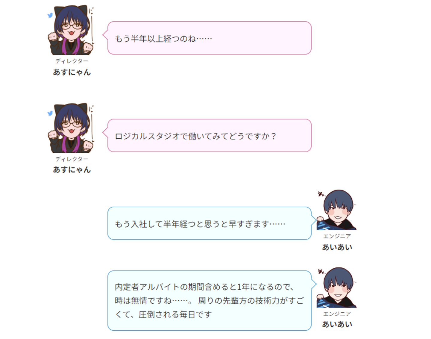Click the エンジニア label by '内定者アルバイト' message
The image size is (431, 339).
point(337,314)
